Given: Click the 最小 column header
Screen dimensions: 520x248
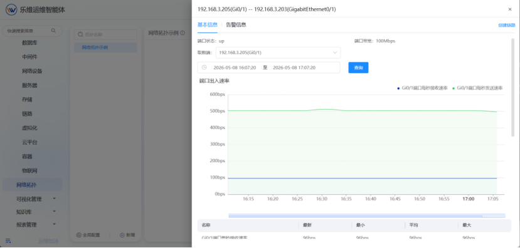Looking at the screenshot, I should (361, 225).
